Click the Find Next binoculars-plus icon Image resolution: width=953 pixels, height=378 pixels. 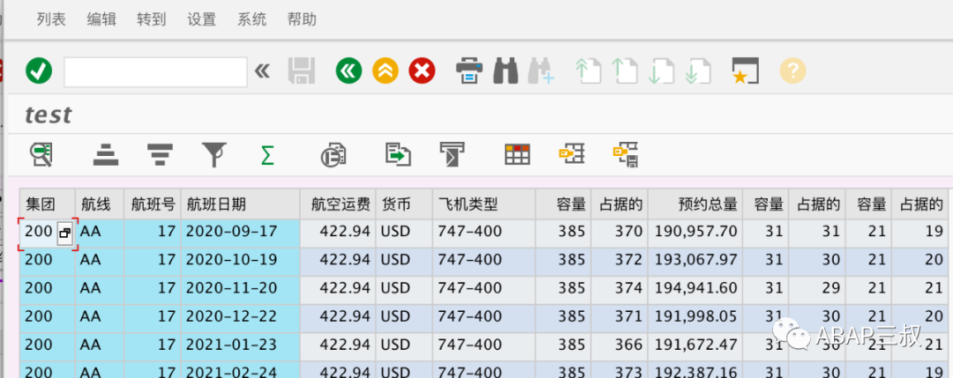(x=541, y=71)
